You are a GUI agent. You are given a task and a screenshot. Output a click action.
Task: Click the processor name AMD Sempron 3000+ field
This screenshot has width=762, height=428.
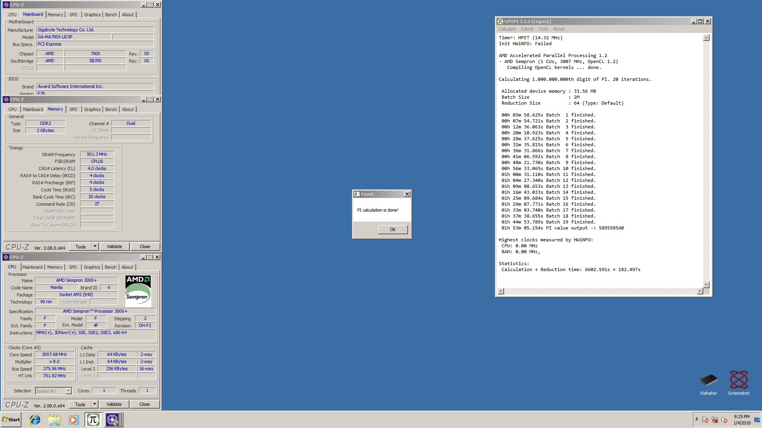tap(76, 280)
